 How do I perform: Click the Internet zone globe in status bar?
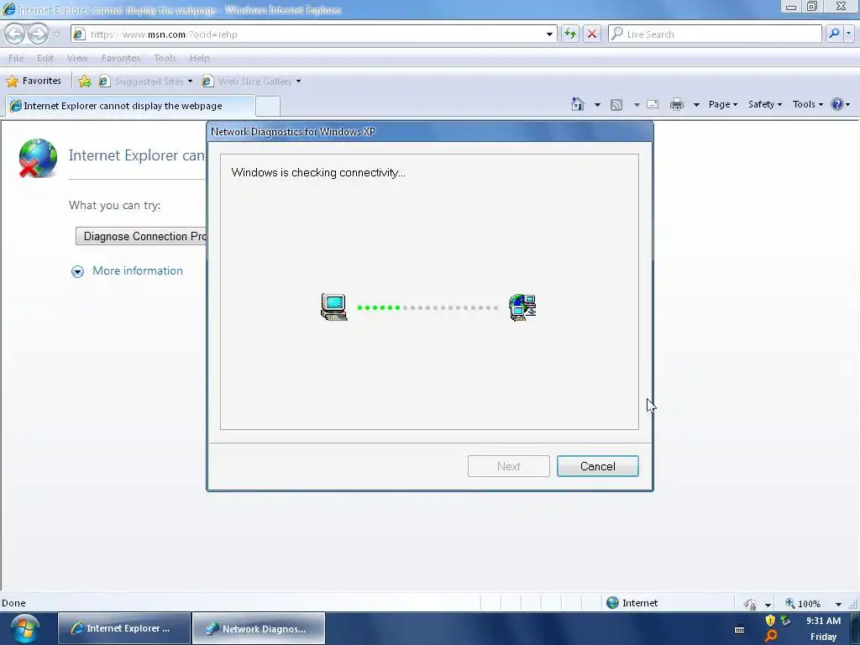point(612,603)
